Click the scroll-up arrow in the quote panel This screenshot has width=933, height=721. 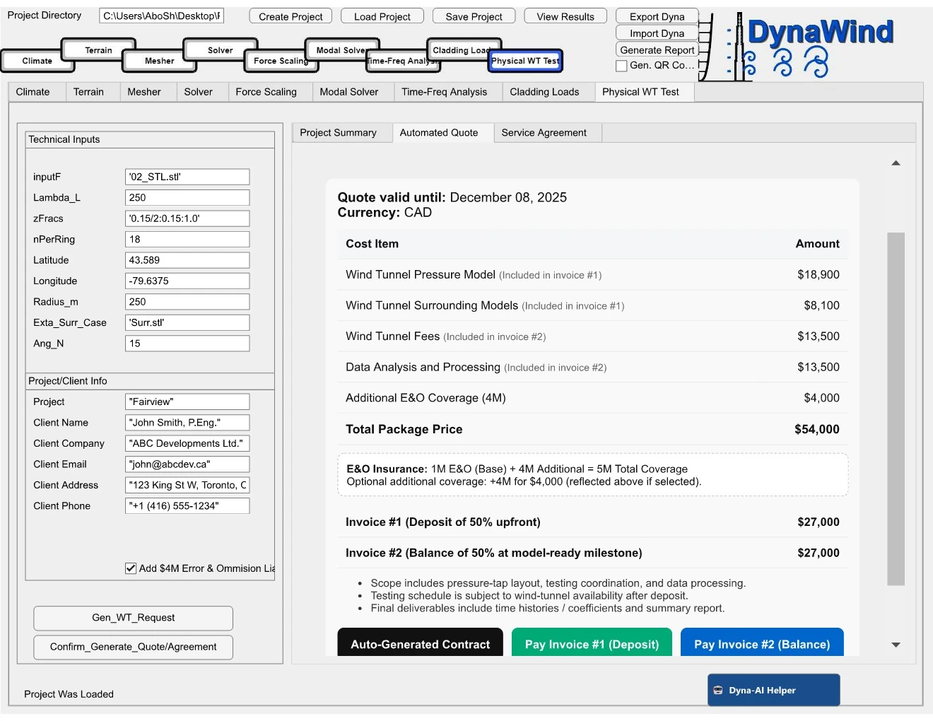(896, 162)
